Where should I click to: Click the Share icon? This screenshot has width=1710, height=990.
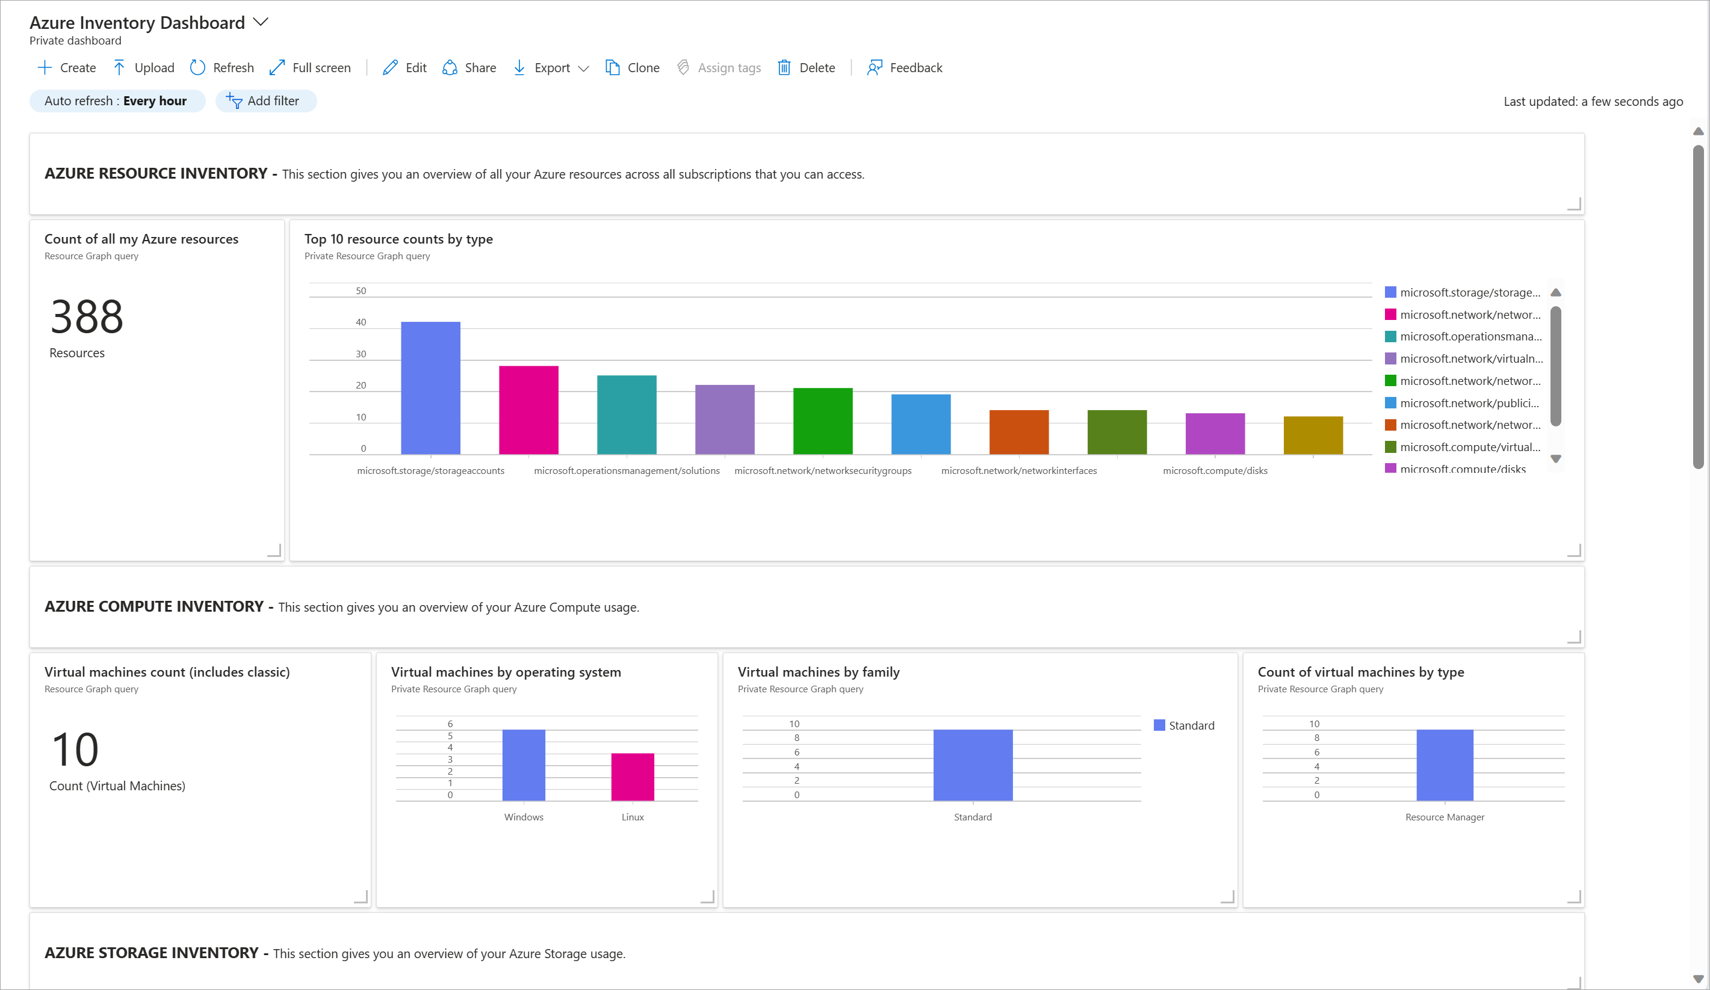click(x=449, y=68)
